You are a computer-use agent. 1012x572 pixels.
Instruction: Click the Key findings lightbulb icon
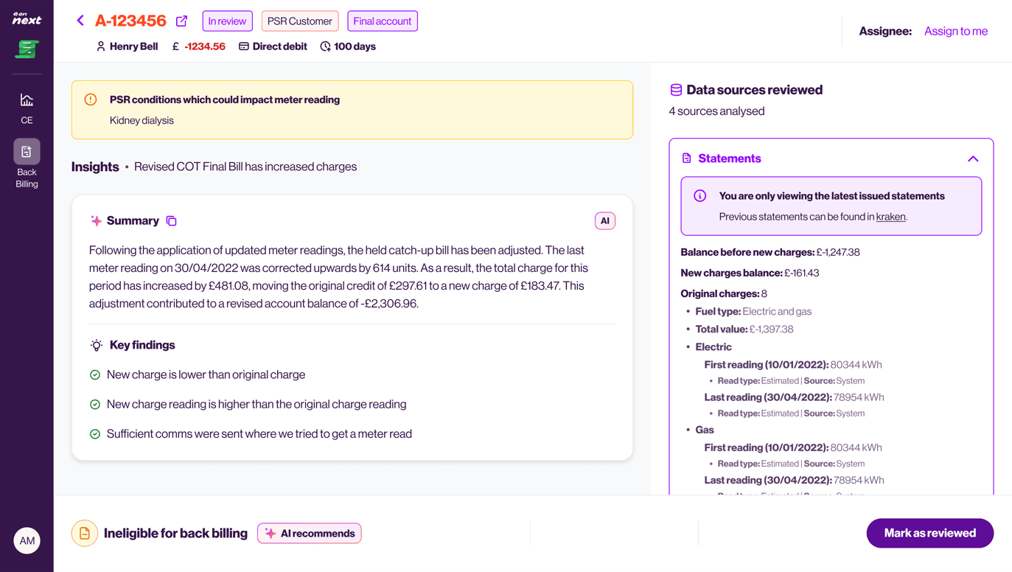(97, 345)
